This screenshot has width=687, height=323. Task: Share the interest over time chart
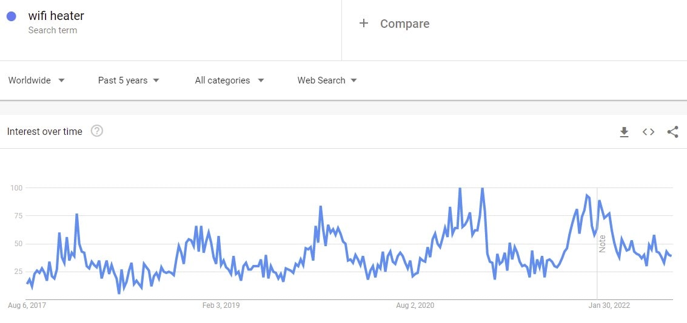(672, 132)
